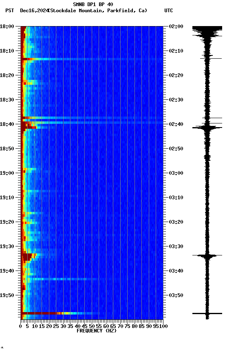Viewport: 225px width, 352px height.
Task: Click the '02:10' UTC time label
Action: 176,51
